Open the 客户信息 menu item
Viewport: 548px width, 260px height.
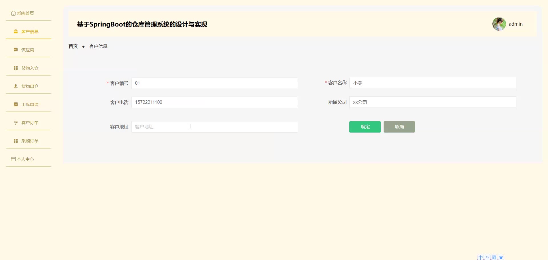point(29,32)
